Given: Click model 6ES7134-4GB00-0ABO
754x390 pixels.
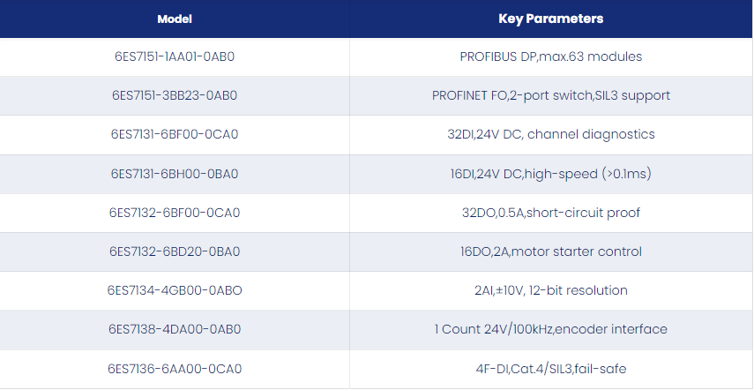Looking at the screenshot, I should pos(175,291).
